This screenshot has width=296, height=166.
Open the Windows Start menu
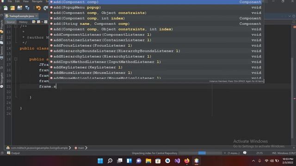[x=100, y=161]
